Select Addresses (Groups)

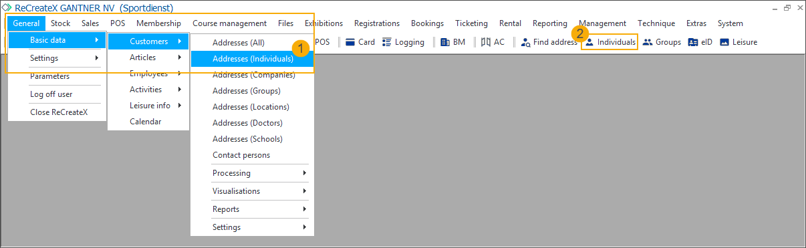point(251,91)
